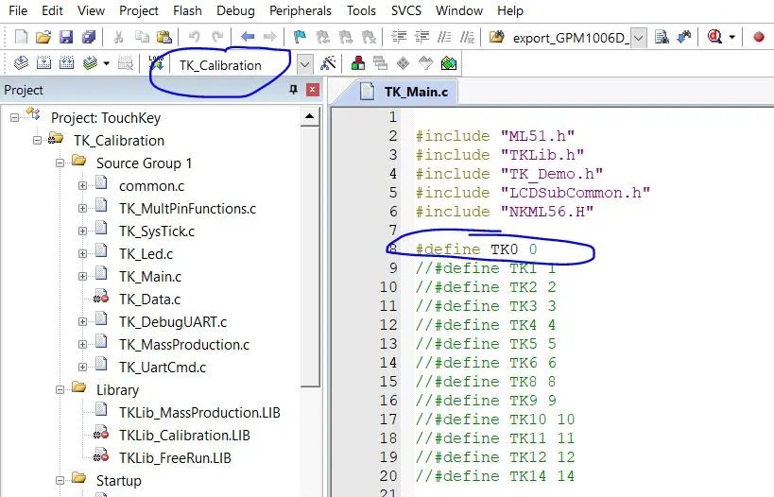Navigate forwards with the right arrow

(269, 37)
